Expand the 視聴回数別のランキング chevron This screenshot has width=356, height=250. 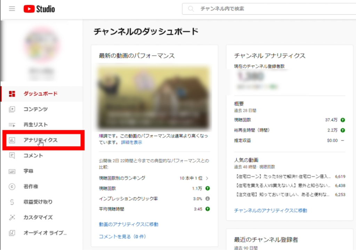point(207,178)
